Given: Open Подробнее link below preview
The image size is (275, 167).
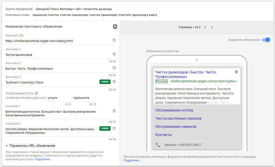Looking at the screenshot, I should [x=132, y=160].
